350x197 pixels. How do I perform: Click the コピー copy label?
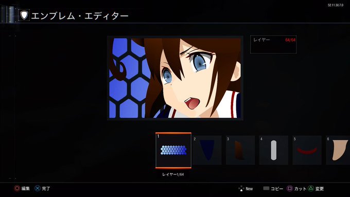[277, 189]
